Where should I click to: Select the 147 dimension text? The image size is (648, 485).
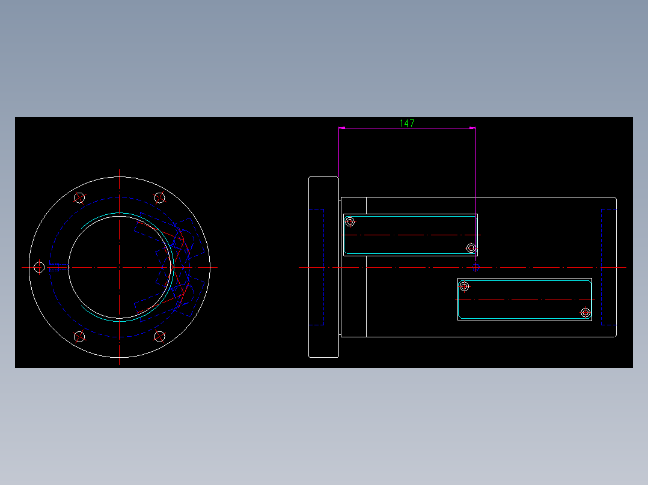point(408,124)
